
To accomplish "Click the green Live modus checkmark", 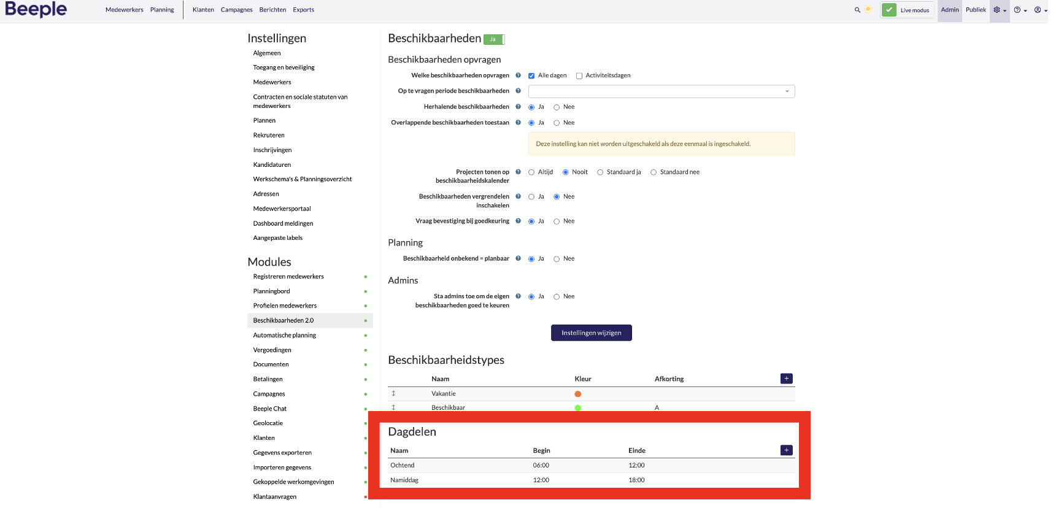I will (889, 10).
